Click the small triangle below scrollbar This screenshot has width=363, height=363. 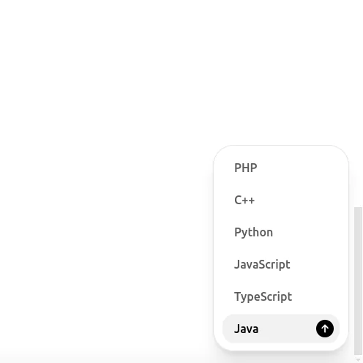tap(358, 360)
